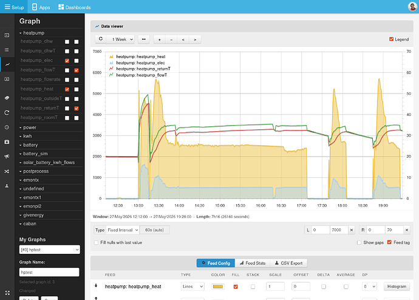Open the CSV Export tab
The image size is (419, 300).
pyautogui.click(x=288, y=263)
